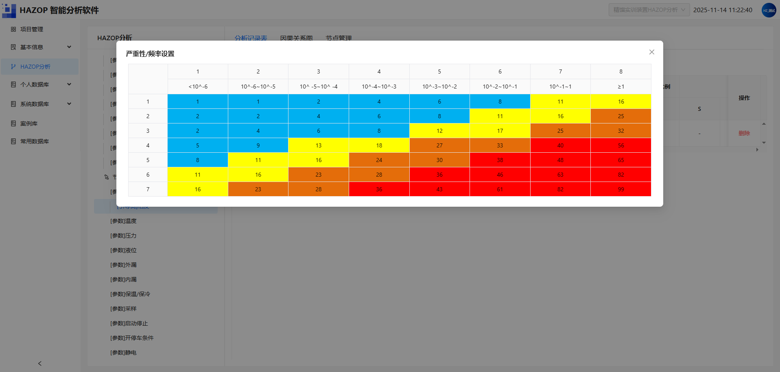
Task: Expand the 系统数据库 submenu chevron
Action: pyautogui.click(x=69, y=104)
